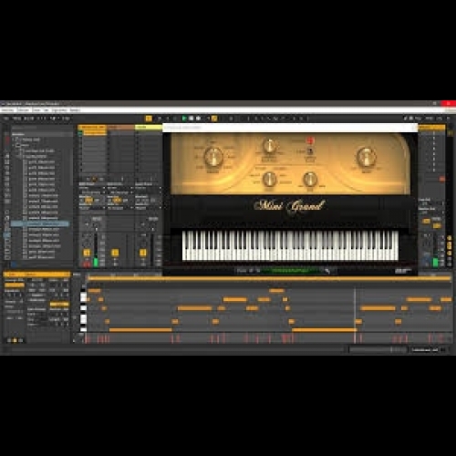Click the long bass note in piano roll
The image size is (456, 456).
point(140,330)
